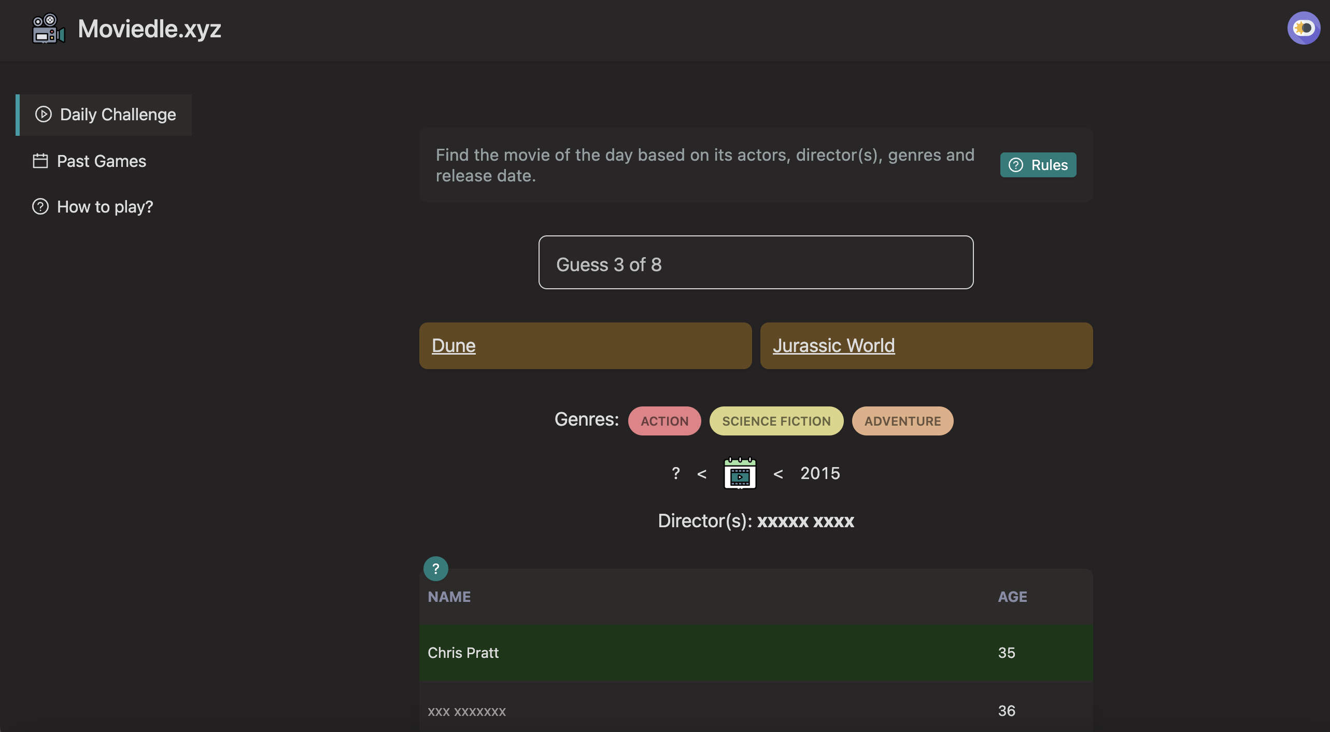The height and width of the screenshot is (732, 1330).
Task: Click the age value 36
Action: pos(1007,711)
